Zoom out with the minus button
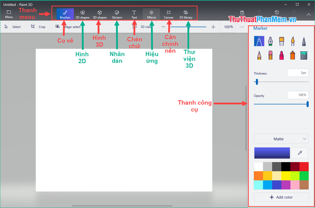The image size is (315, 208). tap(163, 27)
